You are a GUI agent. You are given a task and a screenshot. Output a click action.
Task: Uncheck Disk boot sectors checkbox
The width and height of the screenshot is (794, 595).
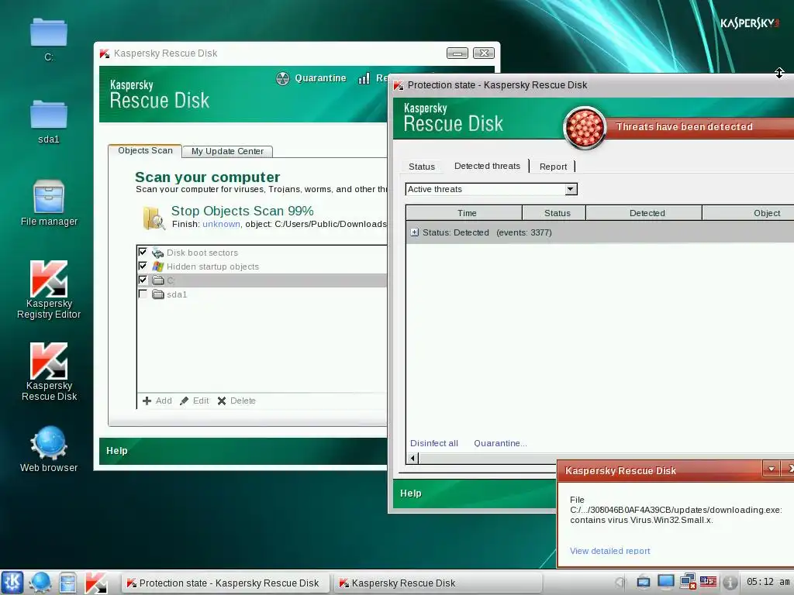[143, 252]
